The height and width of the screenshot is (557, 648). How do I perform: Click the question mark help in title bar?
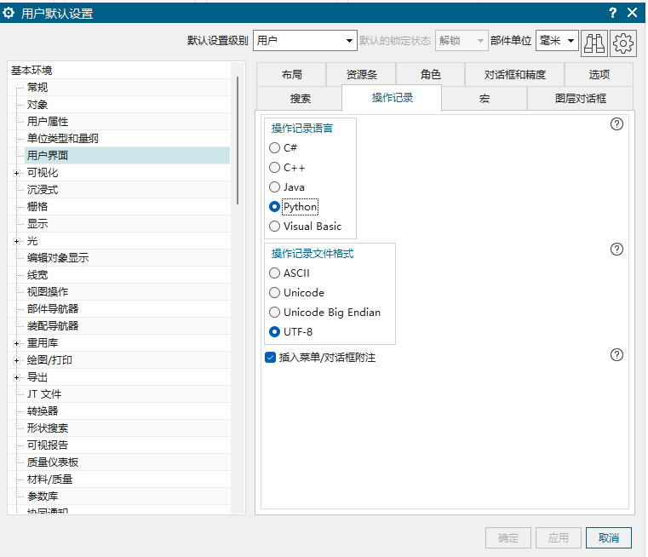coord(612,13)
